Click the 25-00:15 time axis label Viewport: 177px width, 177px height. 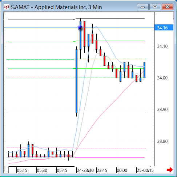145,170
